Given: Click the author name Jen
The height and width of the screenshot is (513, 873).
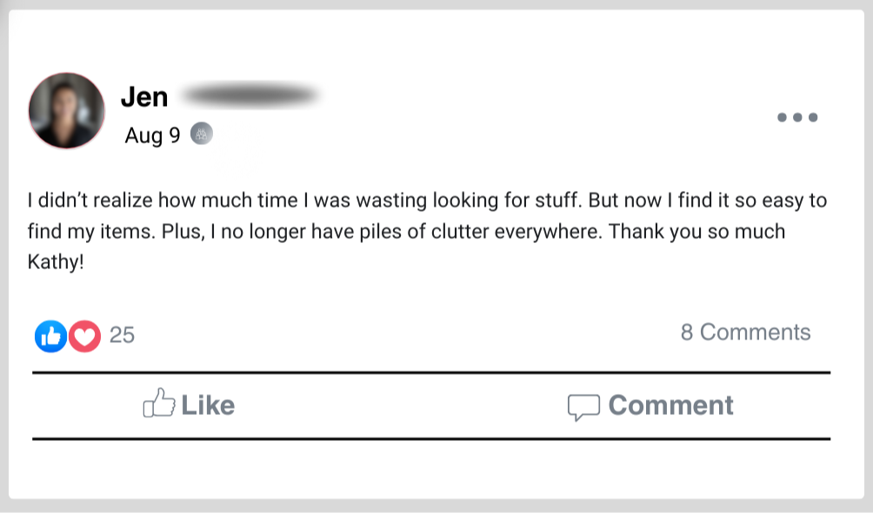Looking at the screenshot, I should point(144,96).
